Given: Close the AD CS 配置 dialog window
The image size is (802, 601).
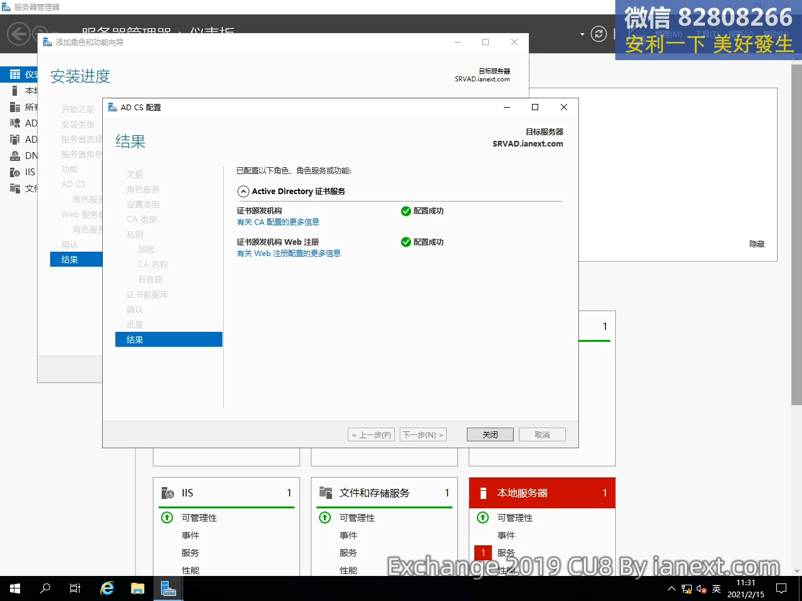Looking at the screenshot, I should click(564, 107).
